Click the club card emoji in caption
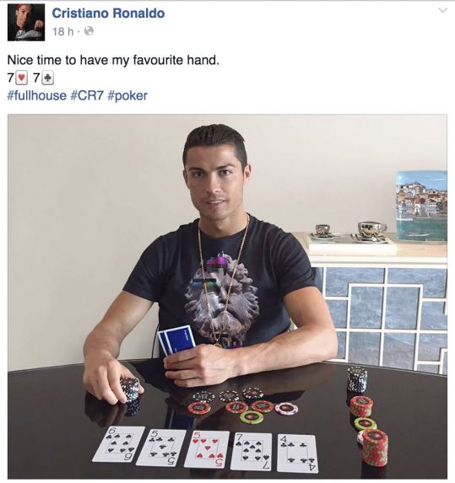Image resolution: width=455 pixels, height=483 pixels. [x=48, y=78]
